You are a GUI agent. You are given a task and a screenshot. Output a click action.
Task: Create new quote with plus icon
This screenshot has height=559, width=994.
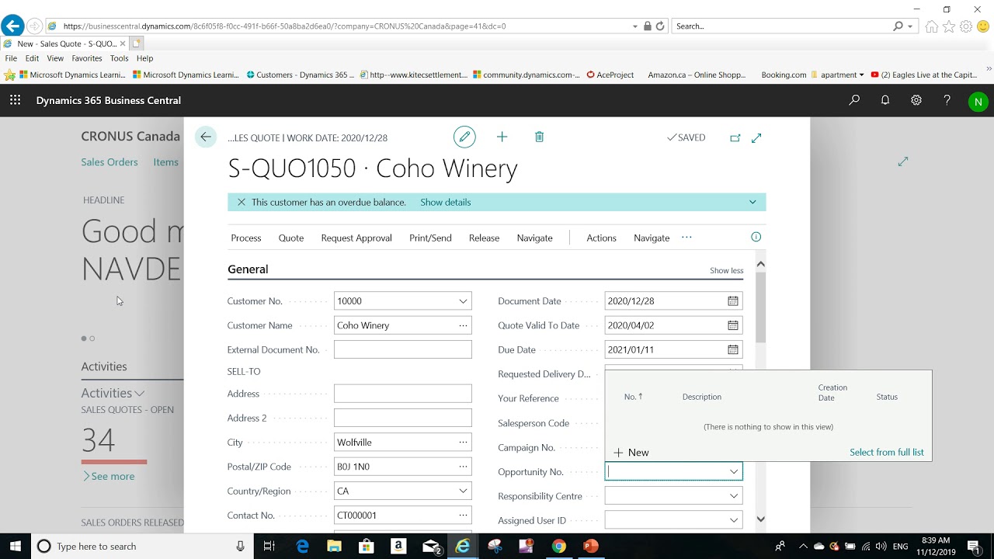[x=502, y=137]
